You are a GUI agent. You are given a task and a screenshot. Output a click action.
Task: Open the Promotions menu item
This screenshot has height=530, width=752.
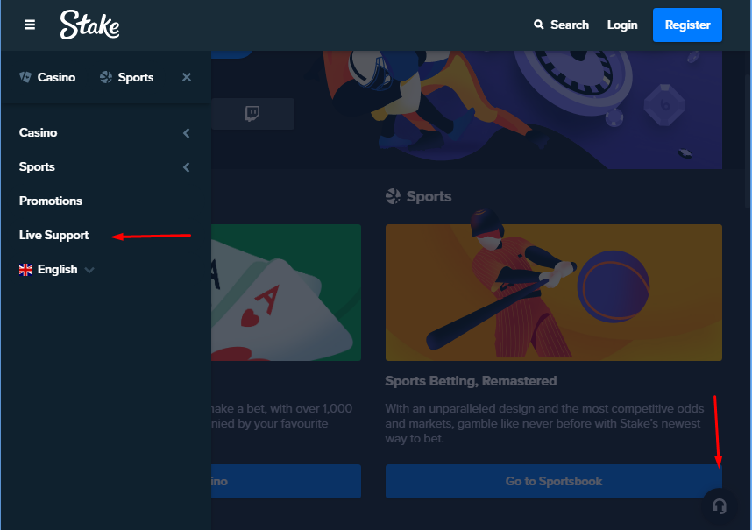tap(50, 201)
